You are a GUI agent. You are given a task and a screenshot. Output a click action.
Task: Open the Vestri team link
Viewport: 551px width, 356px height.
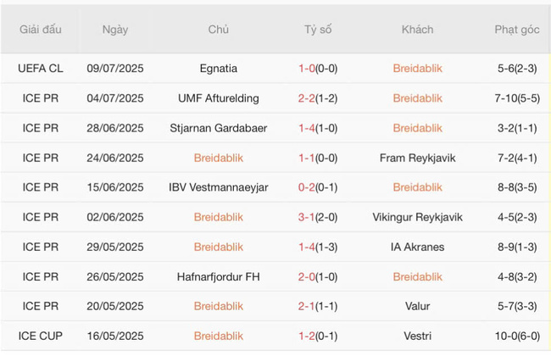(417, 336)
